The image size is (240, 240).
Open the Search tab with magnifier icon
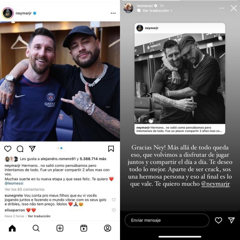tap(36, 228)
